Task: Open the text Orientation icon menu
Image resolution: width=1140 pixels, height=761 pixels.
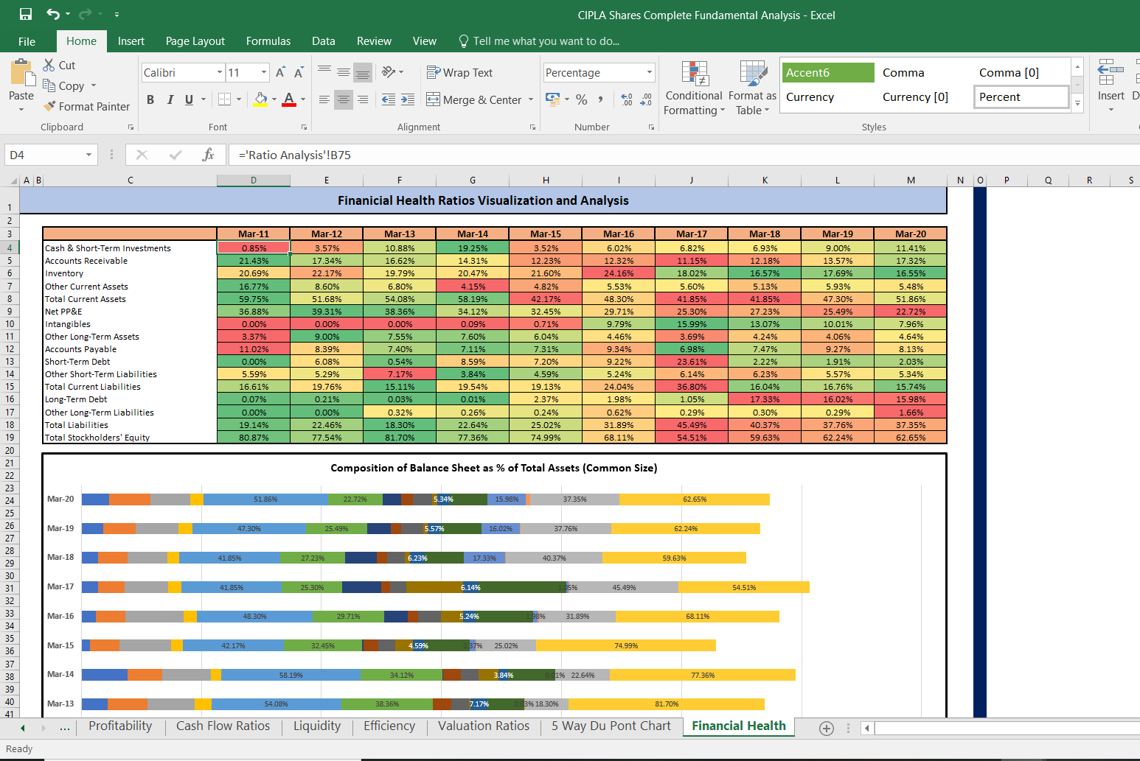Action: [x=392, y=71]
